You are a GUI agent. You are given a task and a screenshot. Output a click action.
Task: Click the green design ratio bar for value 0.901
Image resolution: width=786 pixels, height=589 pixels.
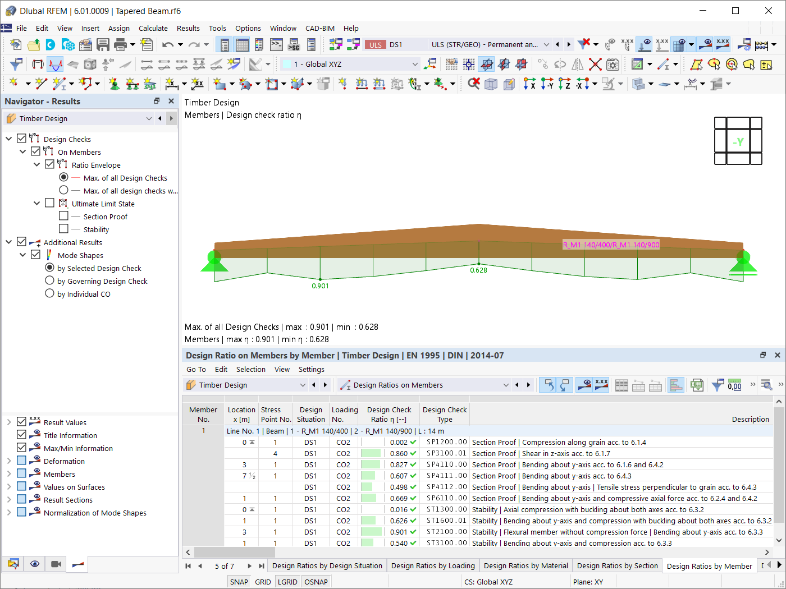(372, 532)
